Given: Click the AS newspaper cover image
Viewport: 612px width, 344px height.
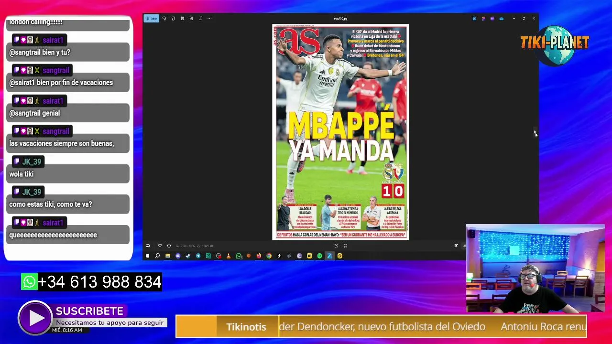Looking at the screenshot, I should [x=340, y=132].
